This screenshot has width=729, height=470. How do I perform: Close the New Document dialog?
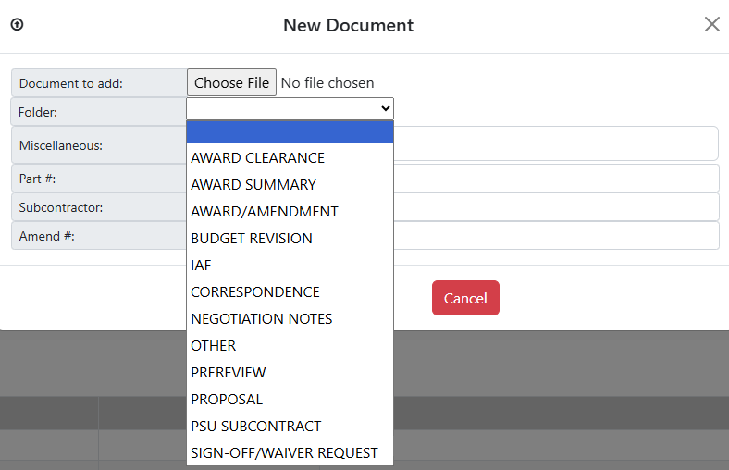pos(711,24)
